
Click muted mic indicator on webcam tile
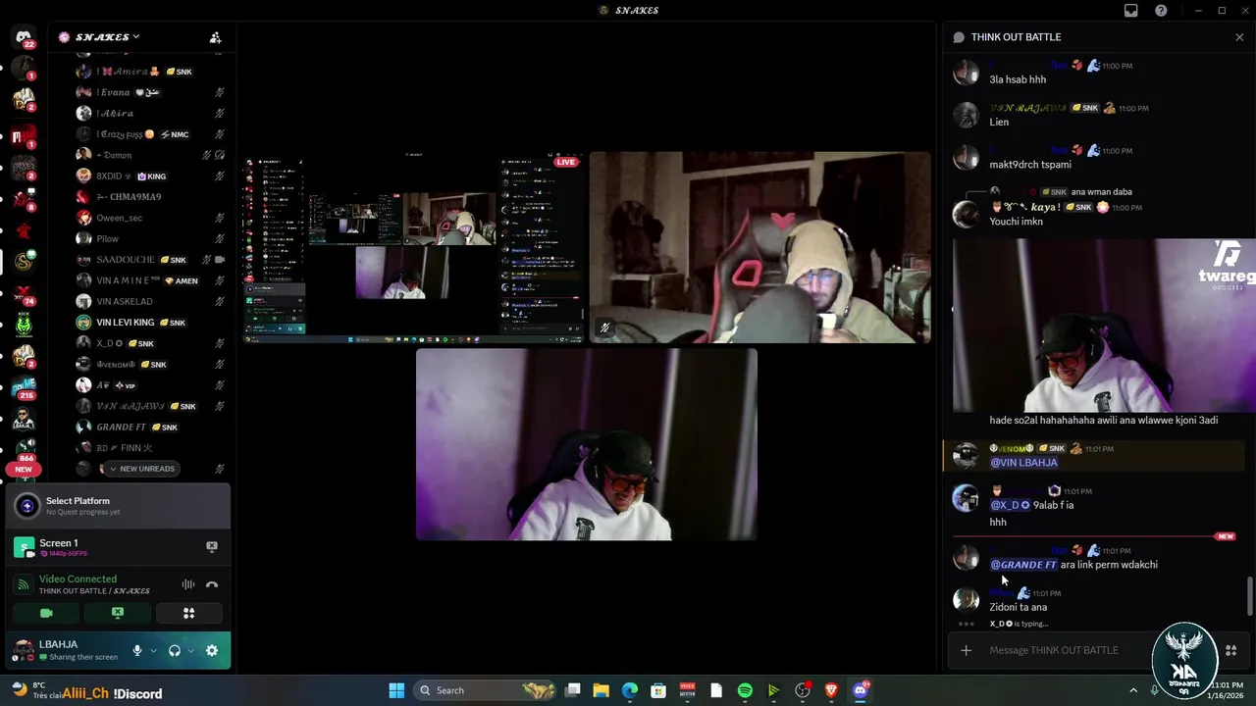click(605, 328)
